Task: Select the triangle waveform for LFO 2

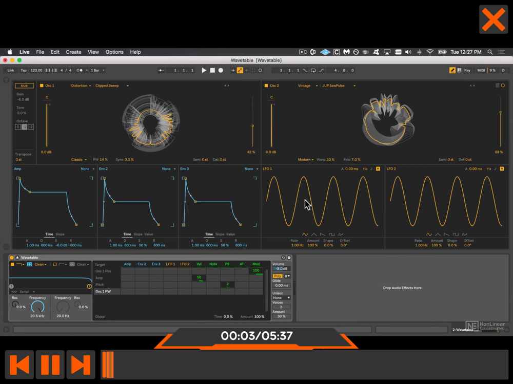Action: [438, 234]
